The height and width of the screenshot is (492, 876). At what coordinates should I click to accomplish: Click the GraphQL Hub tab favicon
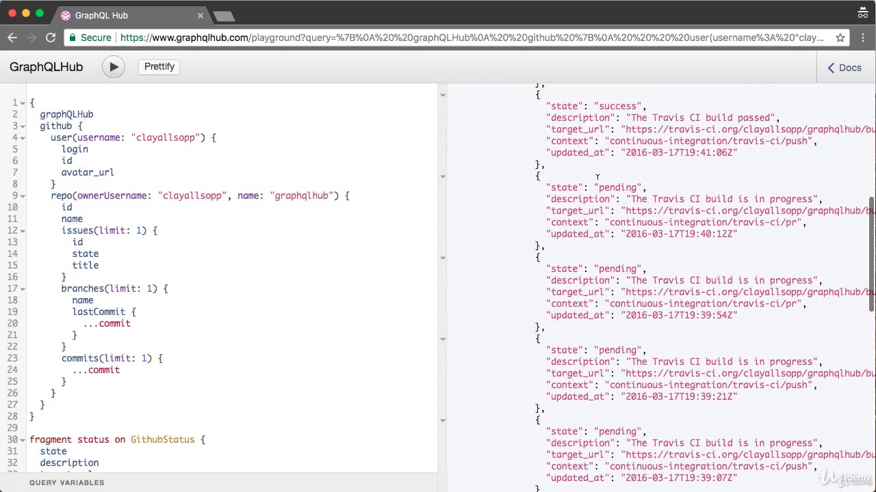(66, 15)
